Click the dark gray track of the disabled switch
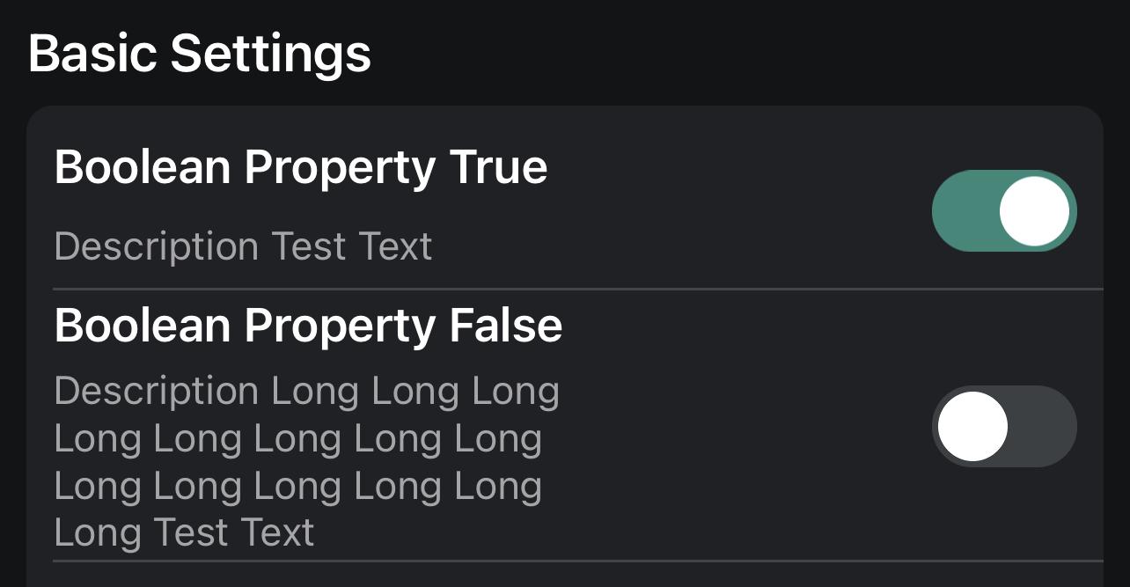1130x587 pixels. click(1043, 426)
